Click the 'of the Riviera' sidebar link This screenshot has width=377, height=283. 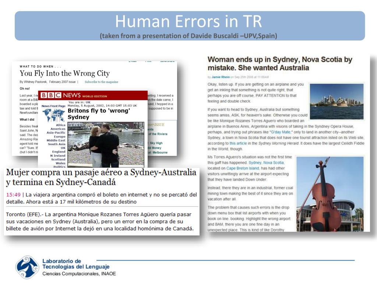click(x=158, y=134)
